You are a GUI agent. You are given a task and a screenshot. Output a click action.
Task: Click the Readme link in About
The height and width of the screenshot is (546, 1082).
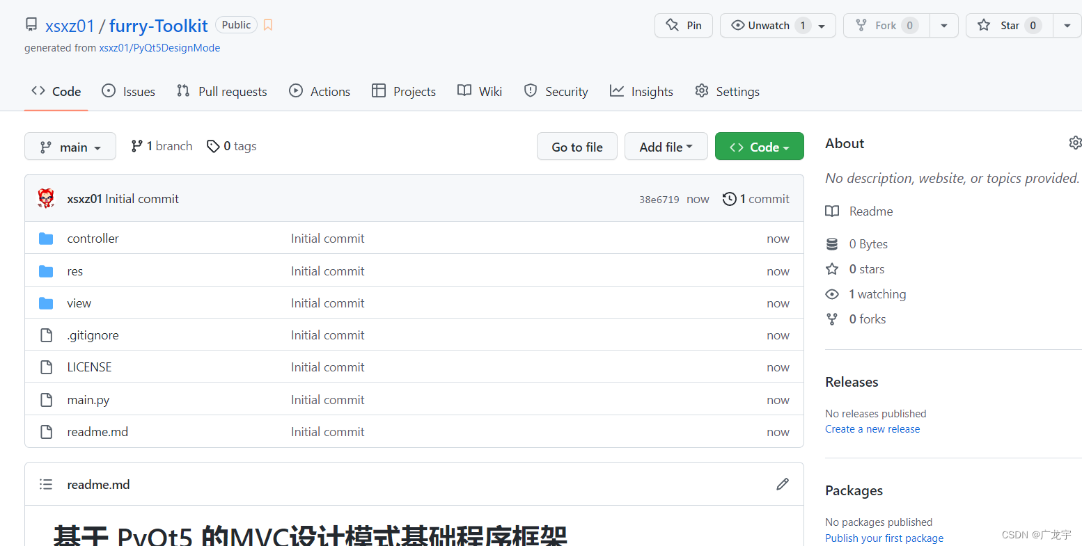pyautogui.click(x=871, y=211)
